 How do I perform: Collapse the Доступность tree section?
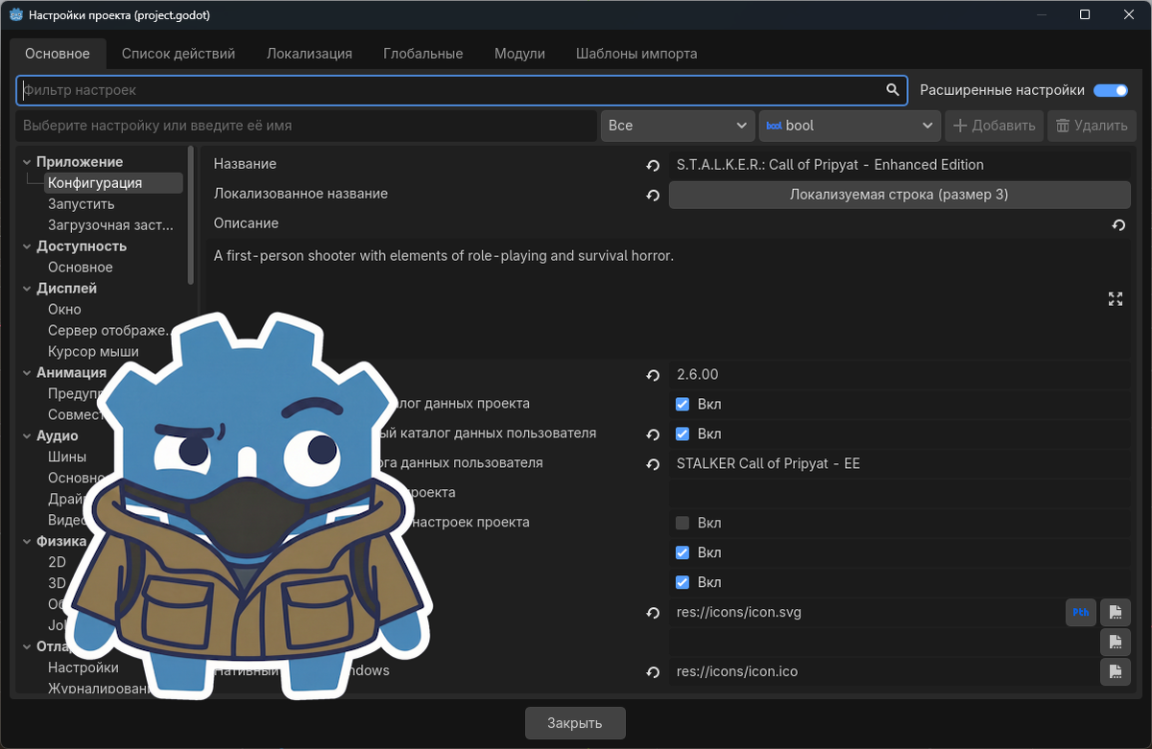pos(26,246)
